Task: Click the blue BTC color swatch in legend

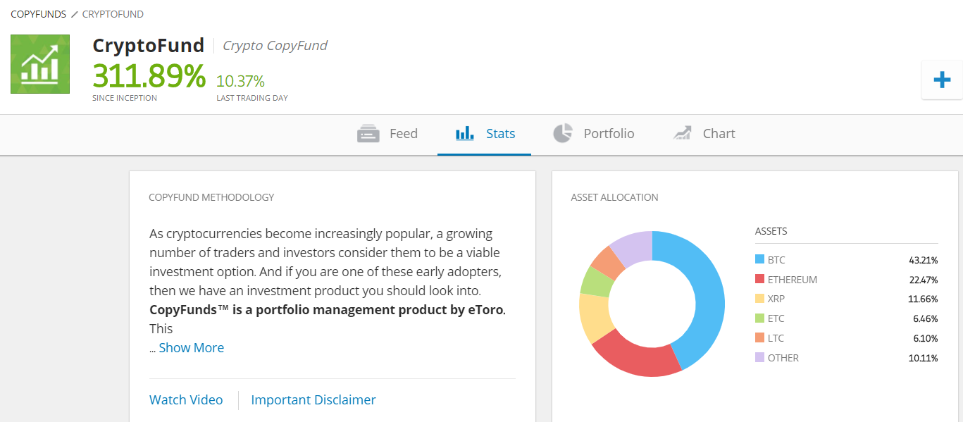Action: tap(759, 260)
